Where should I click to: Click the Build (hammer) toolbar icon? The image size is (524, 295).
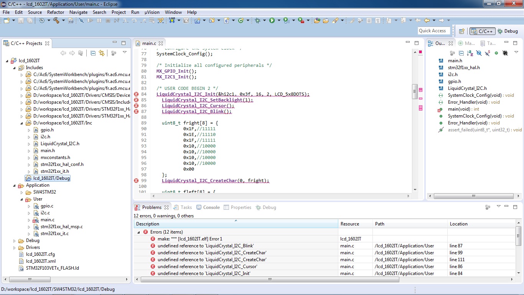pos(56,20)
